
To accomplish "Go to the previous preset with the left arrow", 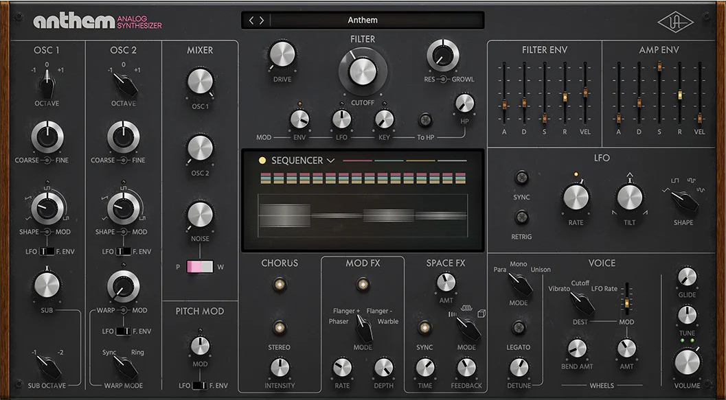I will click(x=251, y=21).
